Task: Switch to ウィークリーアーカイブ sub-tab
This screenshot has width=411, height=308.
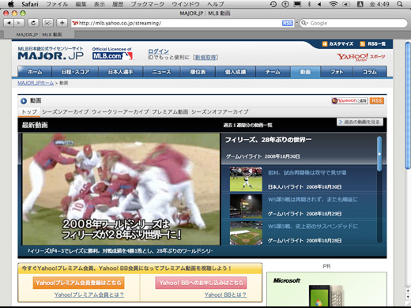Action: click(120, 111)
